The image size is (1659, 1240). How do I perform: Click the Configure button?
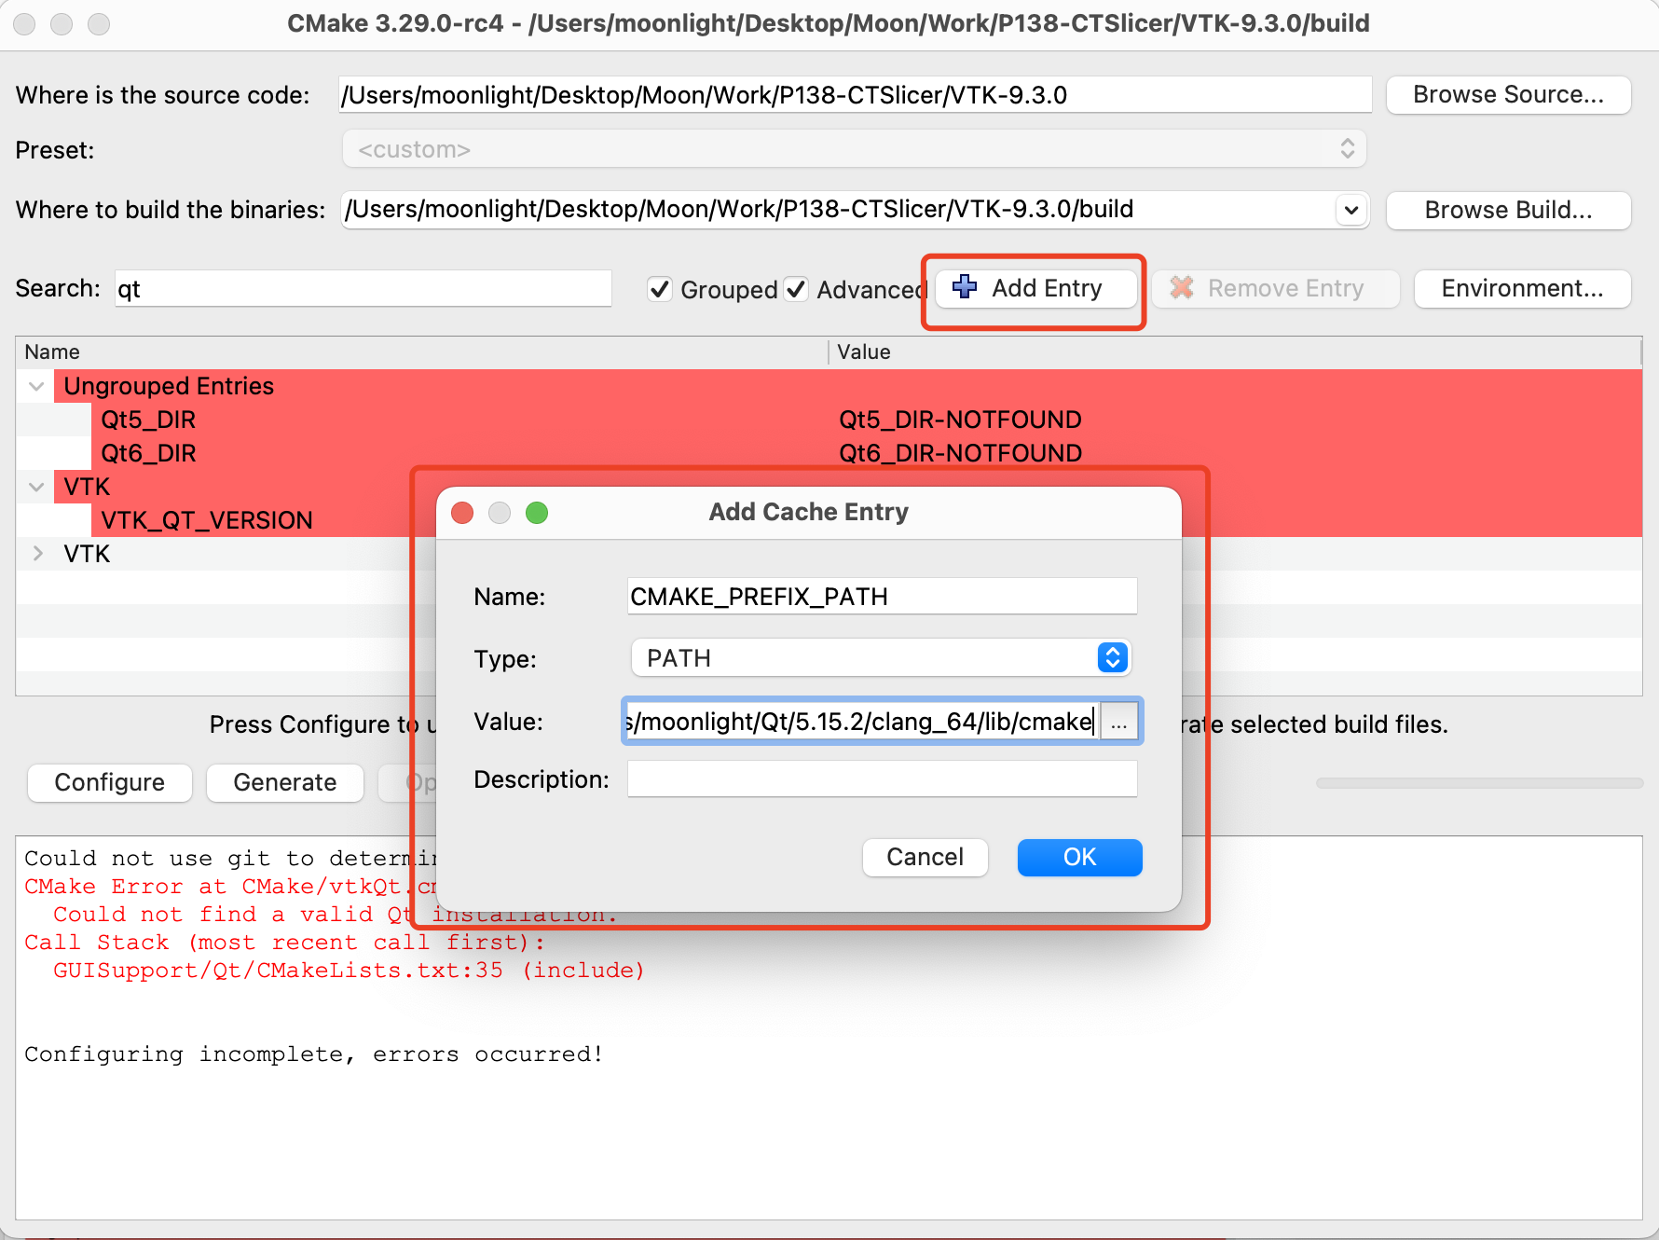(110, 782)
